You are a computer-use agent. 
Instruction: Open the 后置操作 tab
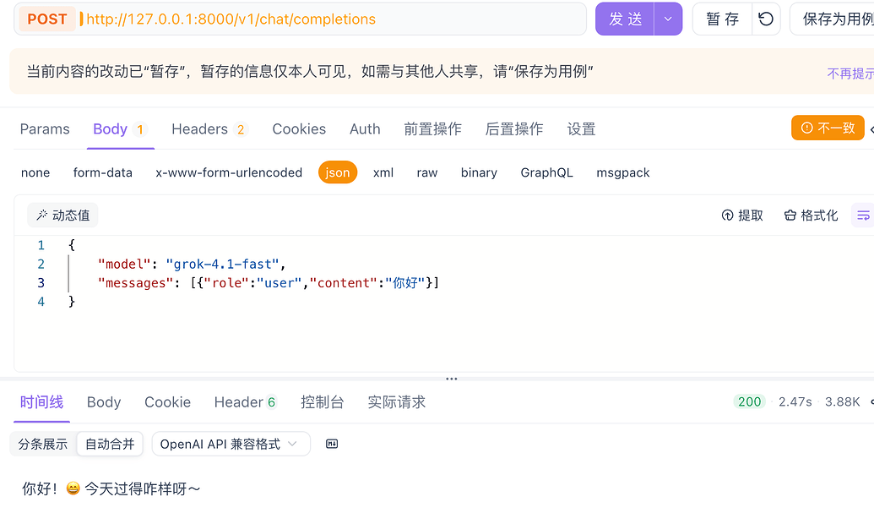(514, 129)
